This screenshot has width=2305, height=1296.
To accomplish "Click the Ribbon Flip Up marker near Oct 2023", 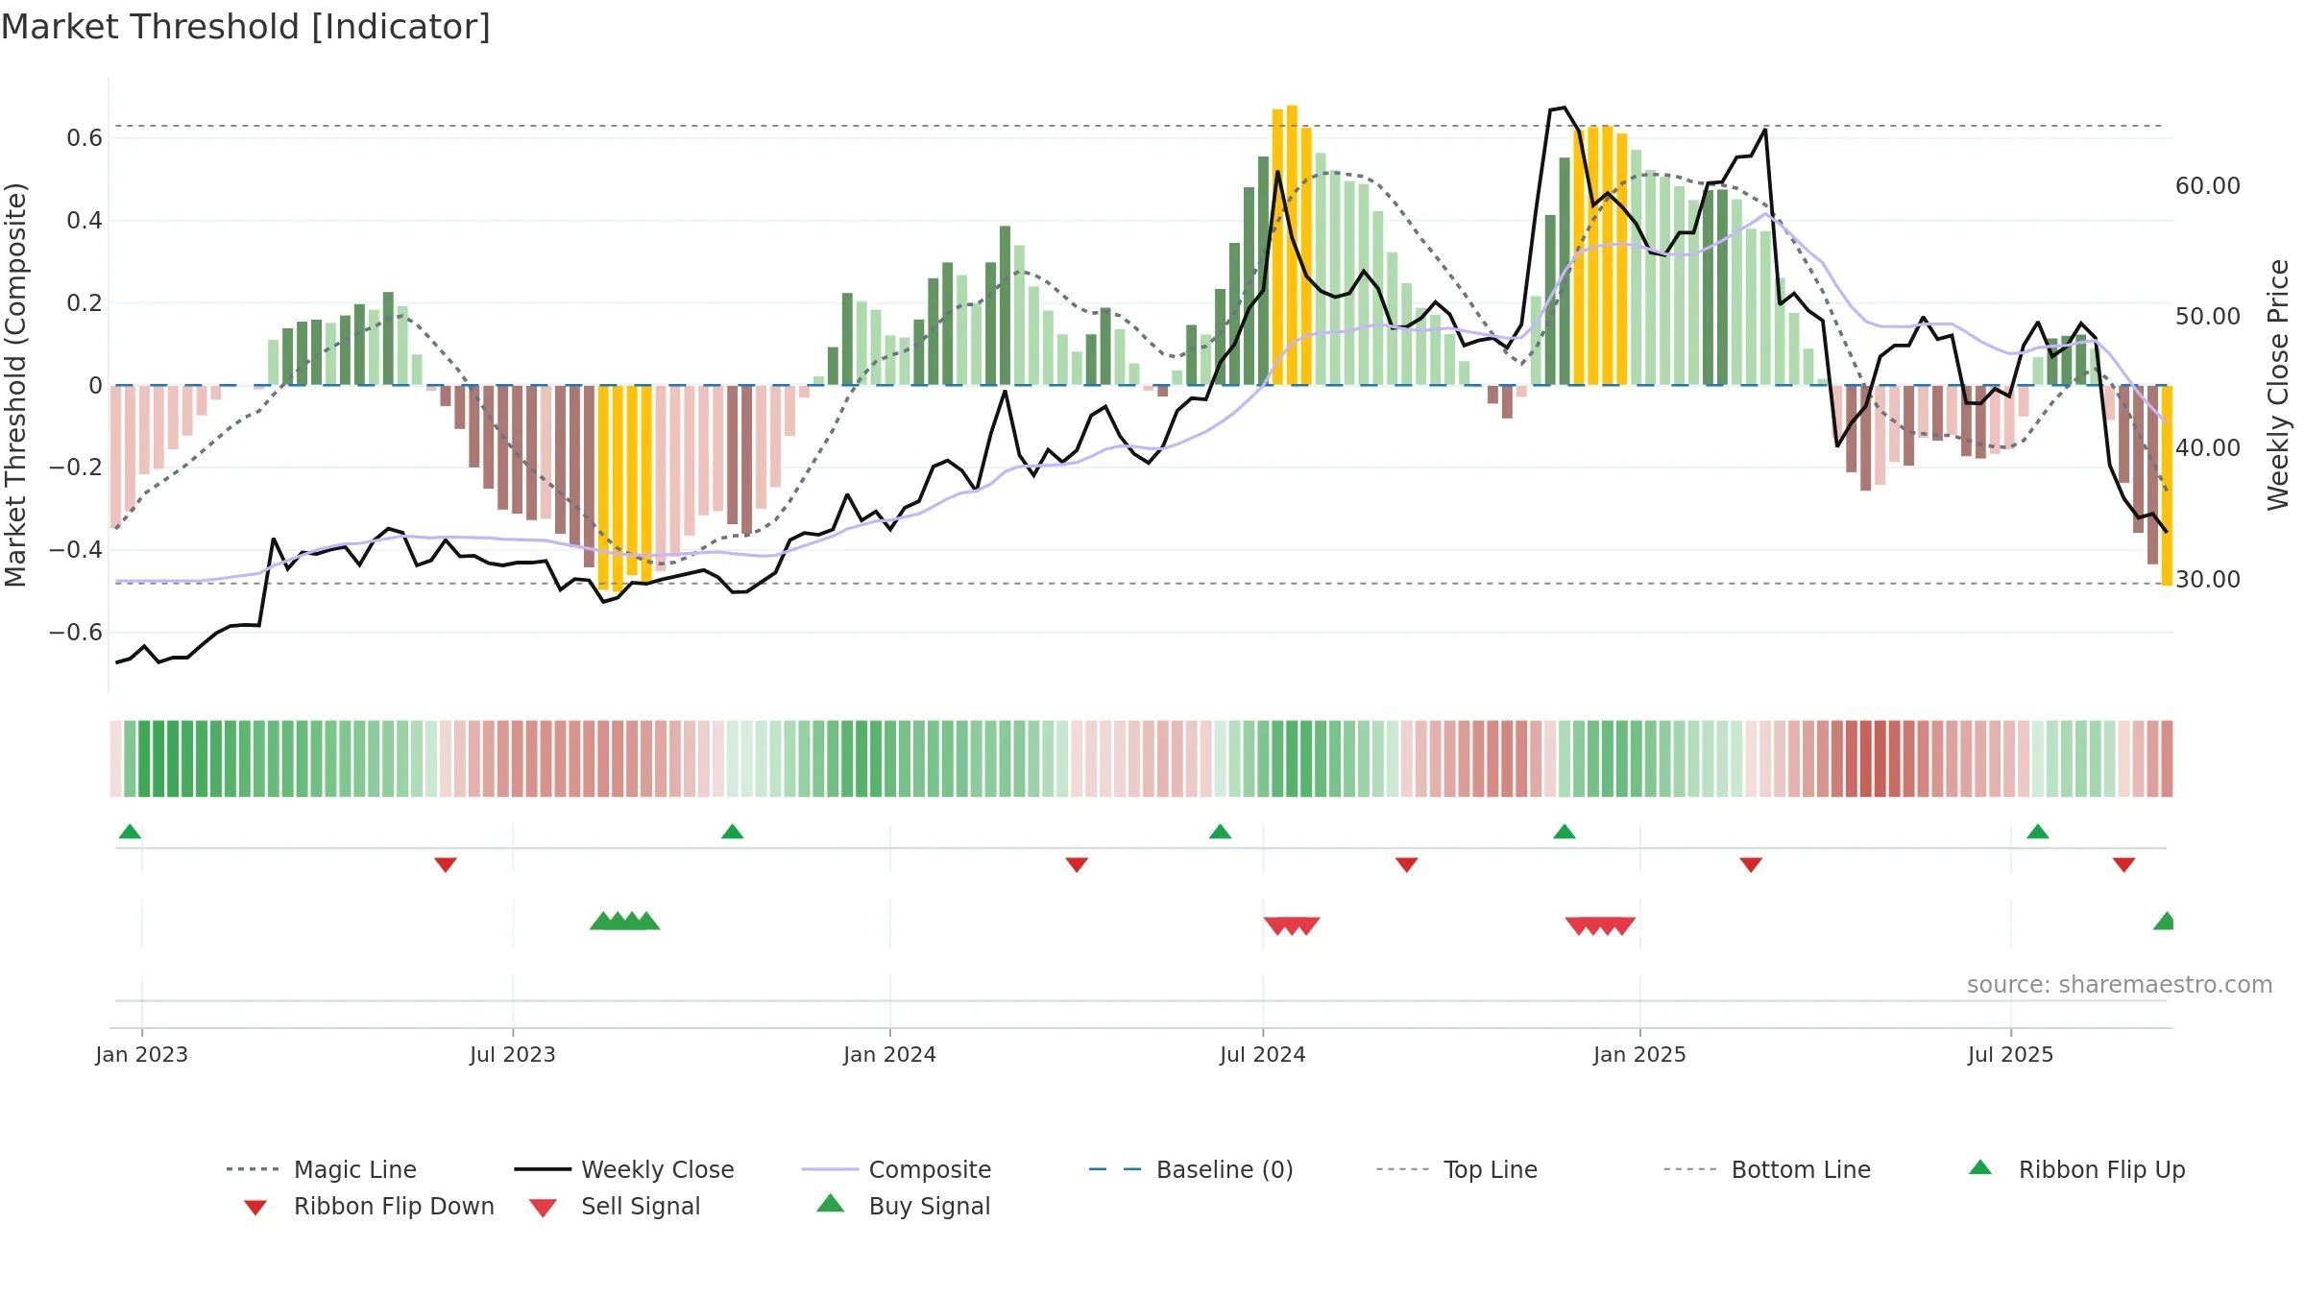I will pyautogui.click(x=733, y=831).
